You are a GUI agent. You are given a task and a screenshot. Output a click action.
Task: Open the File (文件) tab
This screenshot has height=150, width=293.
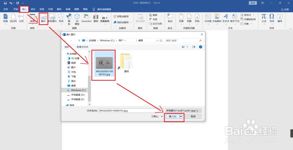point(6,9)
